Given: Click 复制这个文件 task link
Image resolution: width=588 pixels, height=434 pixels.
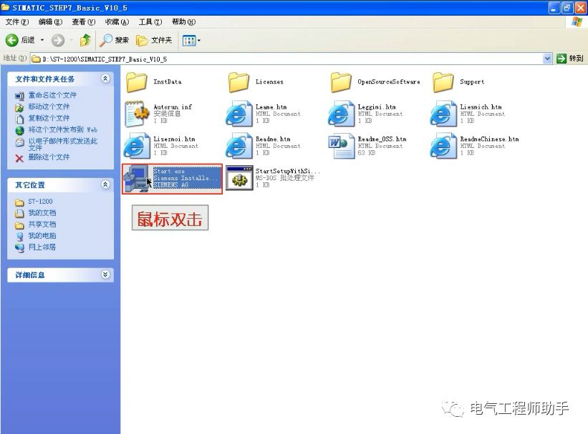Looking at the screenshot, I should (x=49, y=118).
